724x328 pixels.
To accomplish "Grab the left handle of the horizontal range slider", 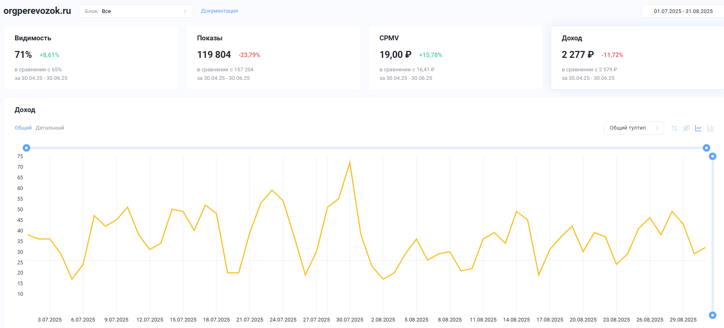I will (x=26, y=148).
